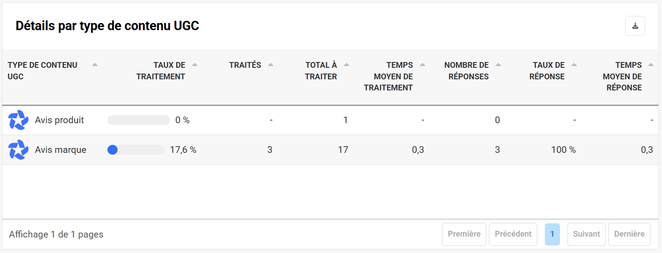Image resolution: width=662 pixels, height=253 pixels.
Task: Click the Avis produit 0 % progress bar
Action: pyautogui.click(x=138, y=120)
